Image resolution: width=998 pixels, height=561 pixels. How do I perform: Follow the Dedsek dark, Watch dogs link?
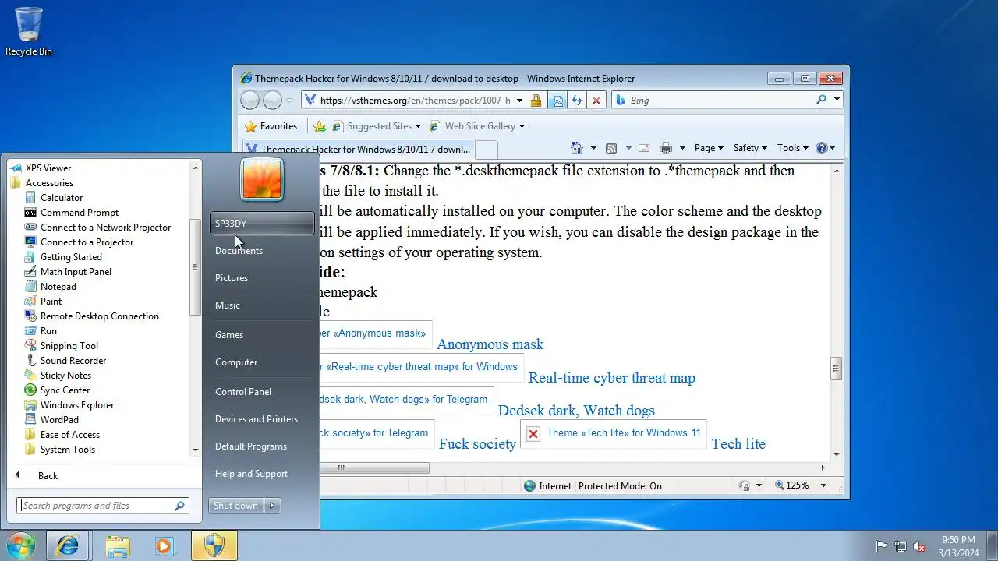(x=576, y=411)
